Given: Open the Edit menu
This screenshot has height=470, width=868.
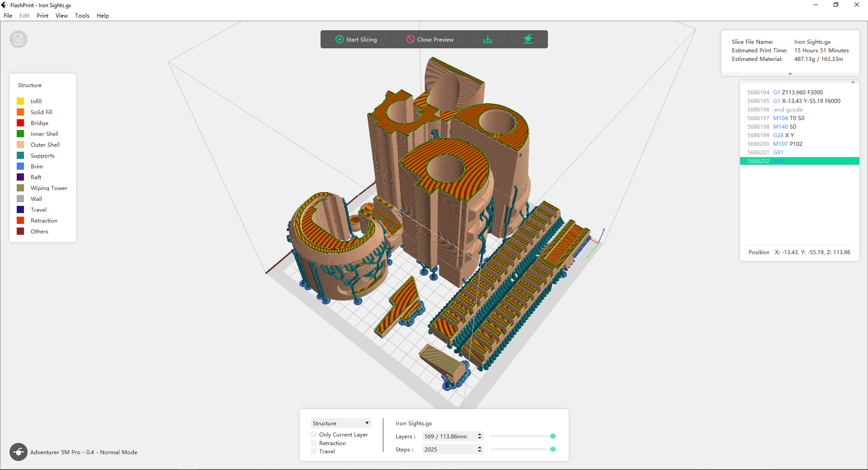Looking at the screenshot, I should pos(24,16).
